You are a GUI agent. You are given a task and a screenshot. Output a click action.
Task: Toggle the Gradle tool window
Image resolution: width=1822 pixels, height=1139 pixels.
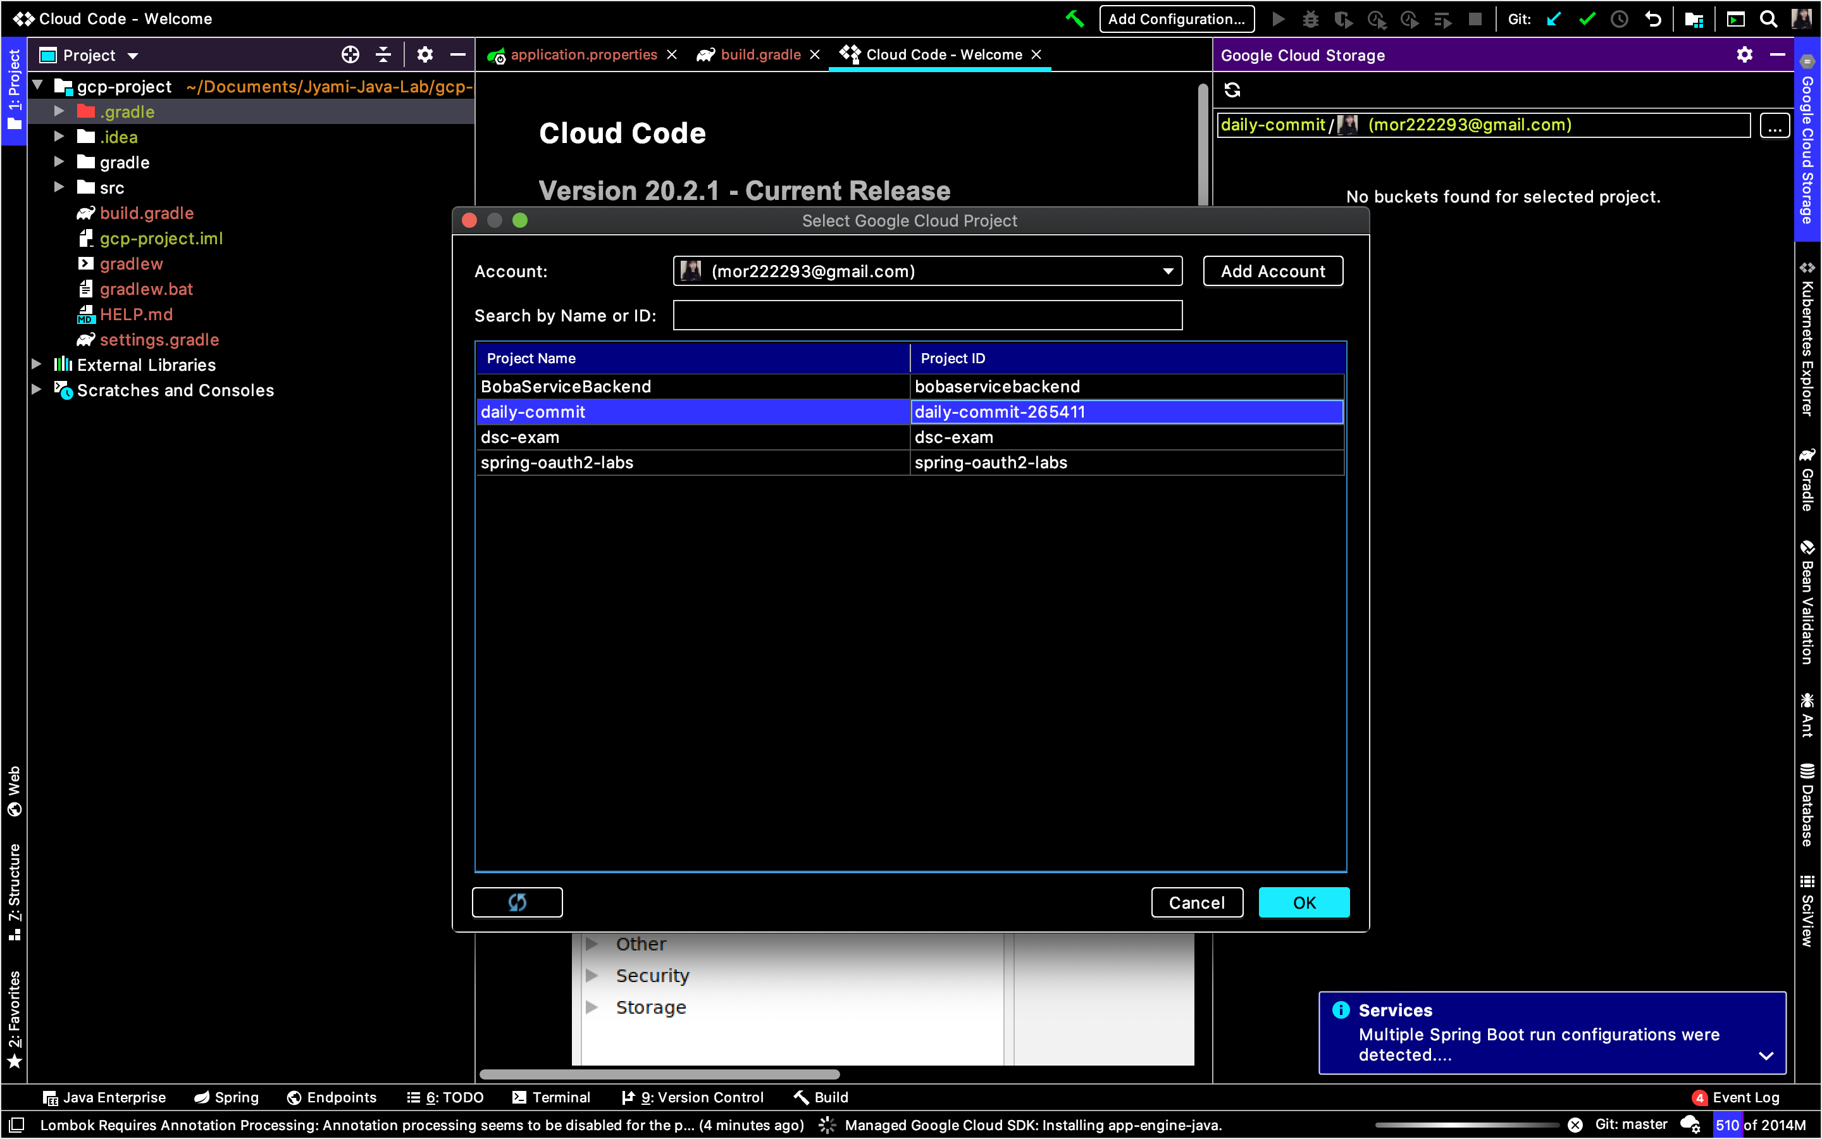coord(1807,480)
